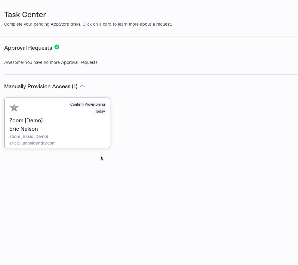Screen dimensions: 298x265
Task: Click the Task Center heading
Action: click(x=25, y=15)
